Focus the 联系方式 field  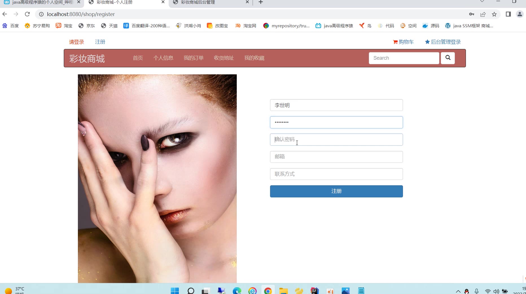[336, 174]
